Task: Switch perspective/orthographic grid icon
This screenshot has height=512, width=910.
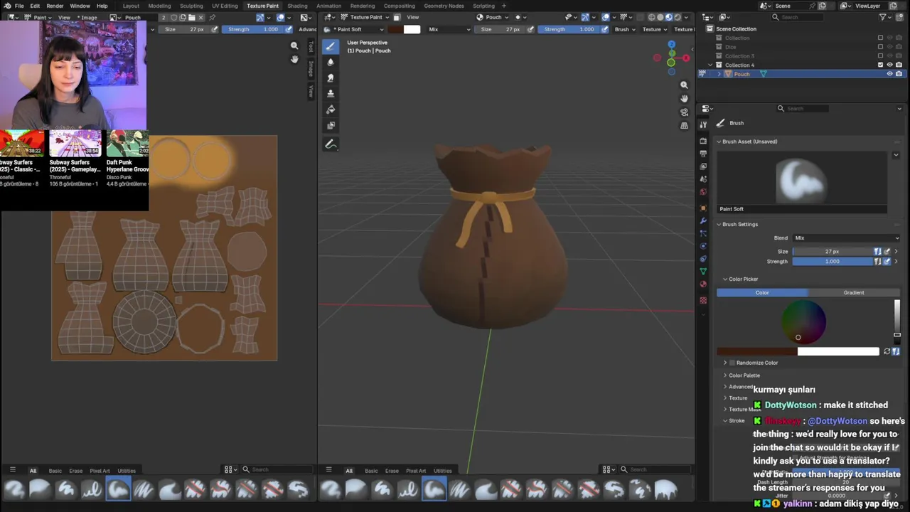Action: click(684, 125)
